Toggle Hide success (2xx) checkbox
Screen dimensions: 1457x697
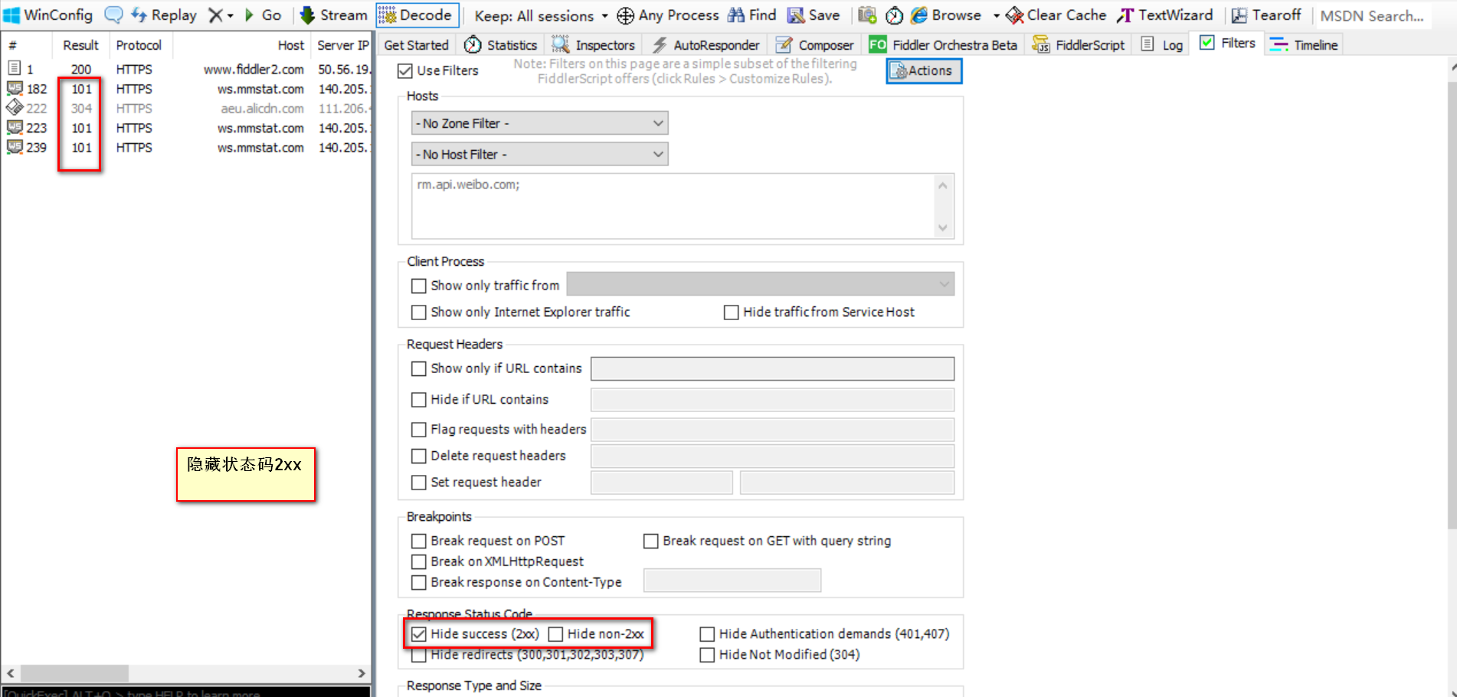click(418, 634)
